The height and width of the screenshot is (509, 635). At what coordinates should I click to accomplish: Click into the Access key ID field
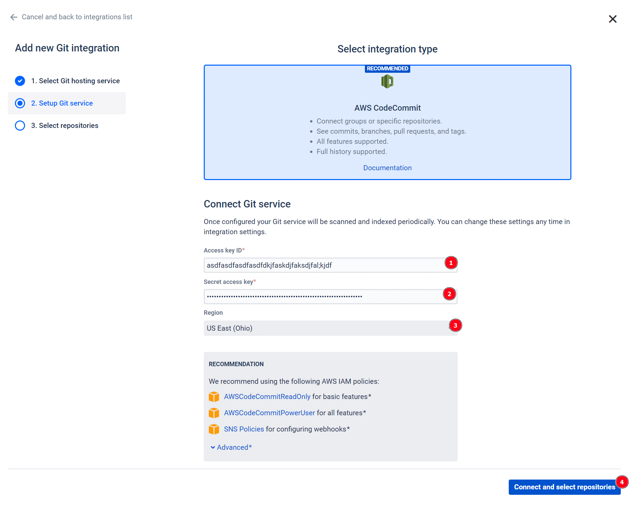tap(330, 265)
